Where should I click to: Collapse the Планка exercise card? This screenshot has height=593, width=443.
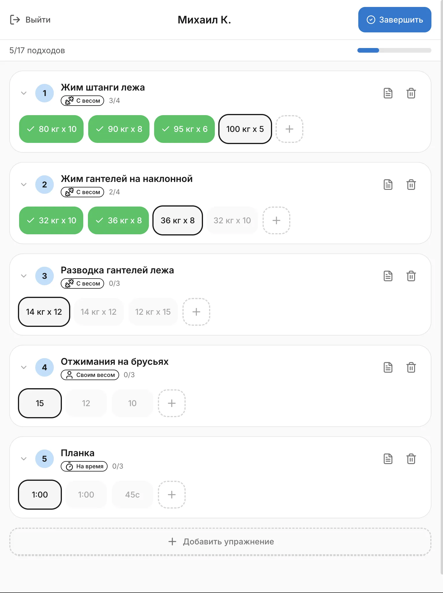pos(24,458)
